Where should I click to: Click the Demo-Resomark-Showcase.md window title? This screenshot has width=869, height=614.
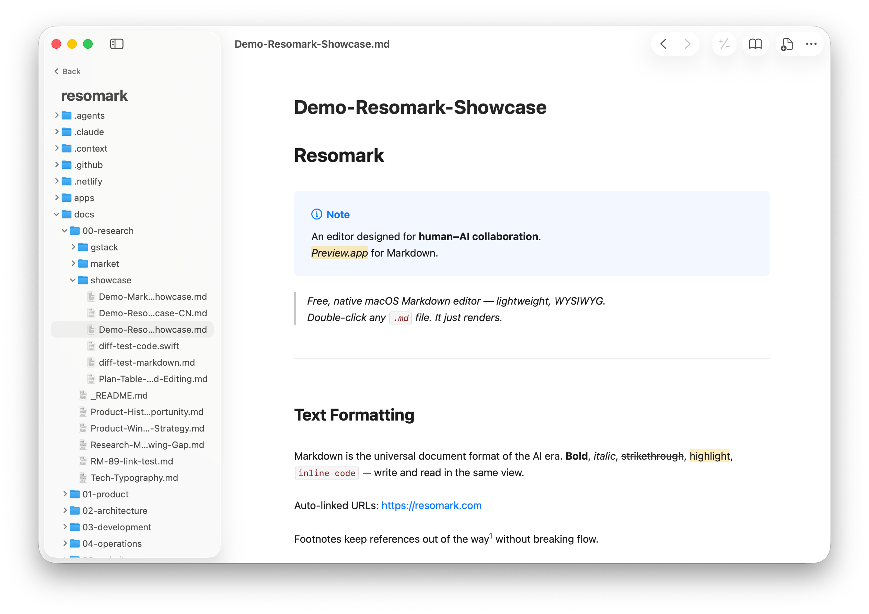point(312,44)
